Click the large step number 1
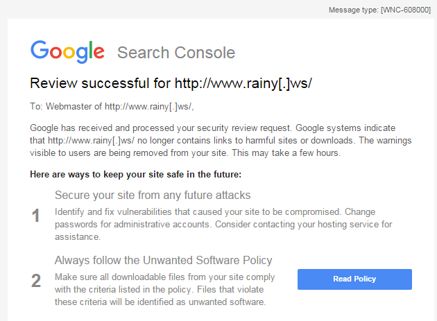This screenshot has width=437, height=321. (x=36, y=216)
